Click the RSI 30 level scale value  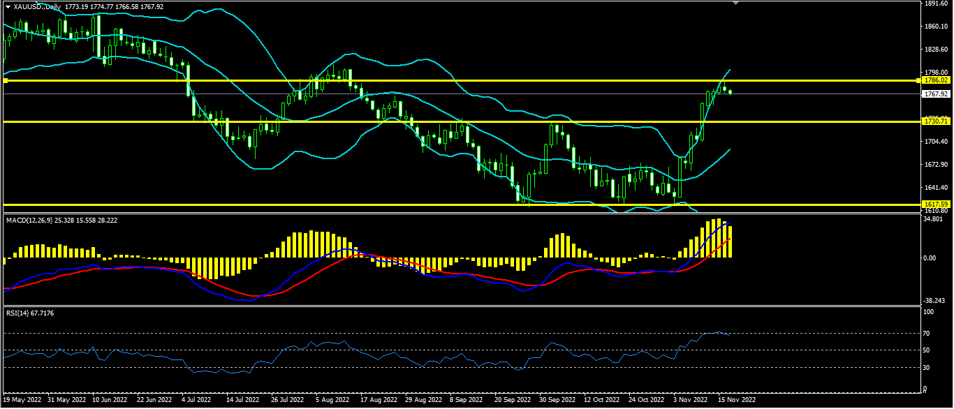pos(927,367)
